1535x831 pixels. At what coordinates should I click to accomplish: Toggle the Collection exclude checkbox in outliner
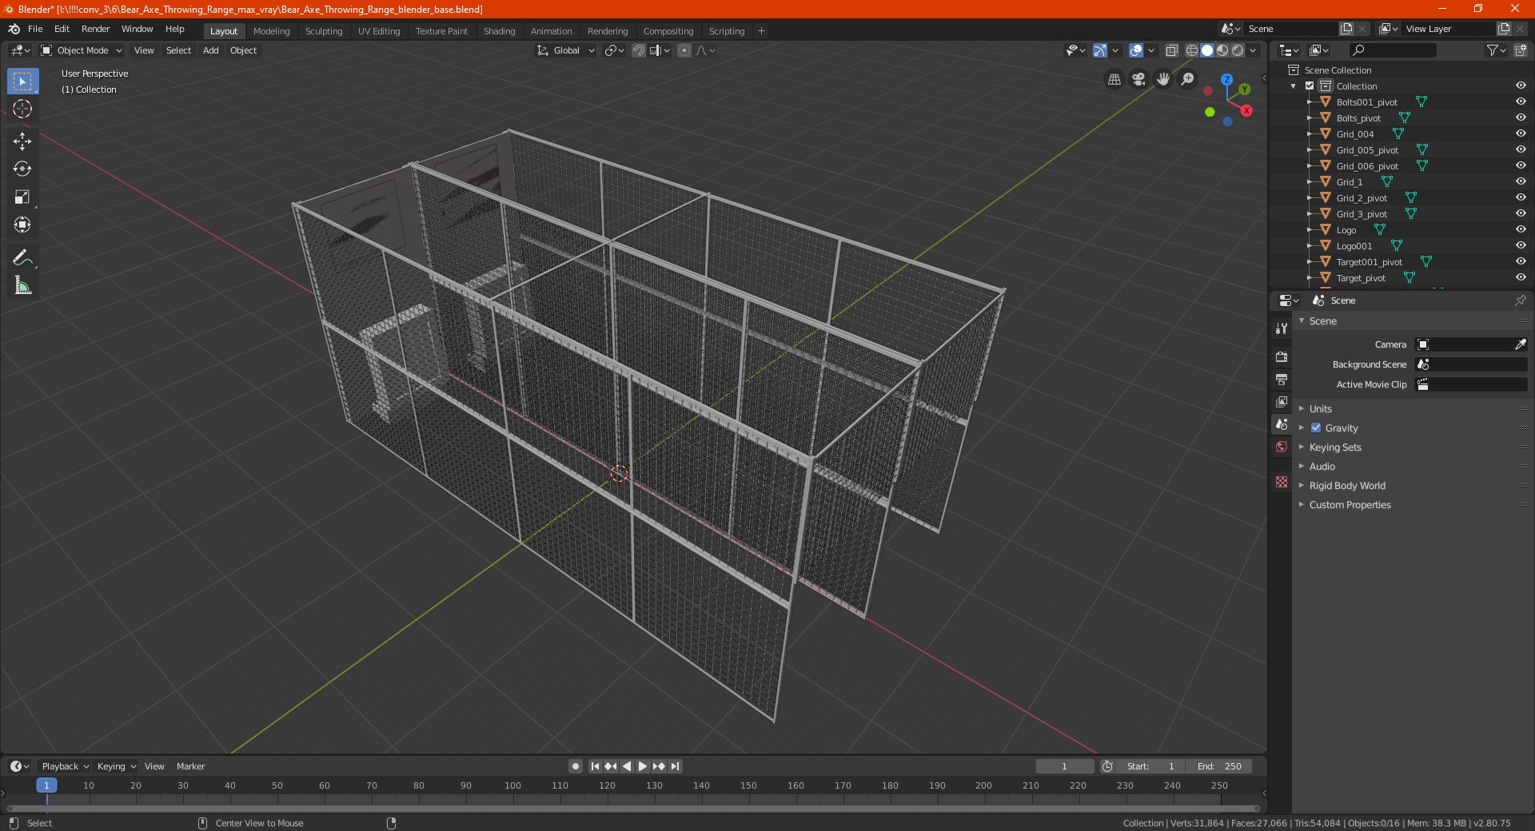tap(1310, 85)
